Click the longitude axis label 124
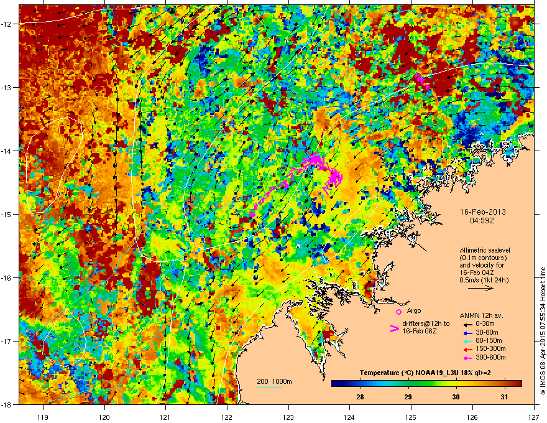Image resolution: width=547 pixels, height=423 pixels. (349, 417)
